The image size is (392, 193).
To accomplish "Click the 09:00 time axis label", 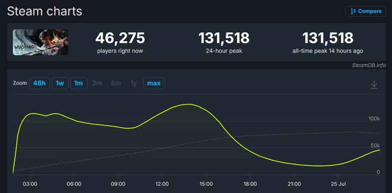I will pyautogui.click(x=118, y=184).
